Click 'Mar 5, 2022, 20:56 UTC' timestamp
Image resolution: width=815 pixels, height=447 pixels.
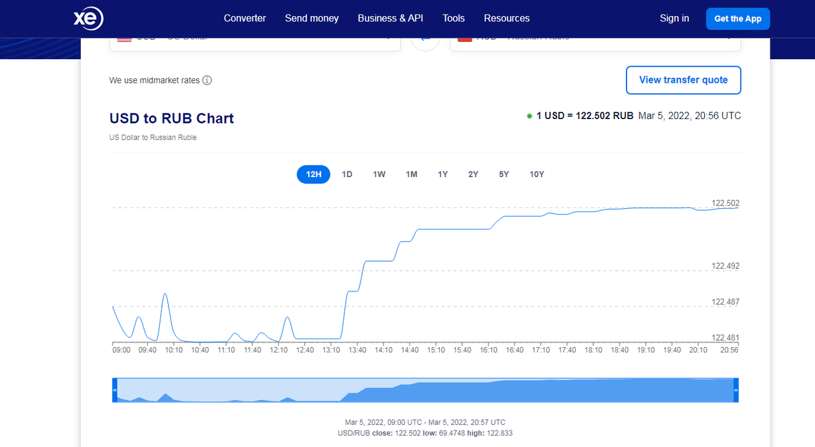690,116
